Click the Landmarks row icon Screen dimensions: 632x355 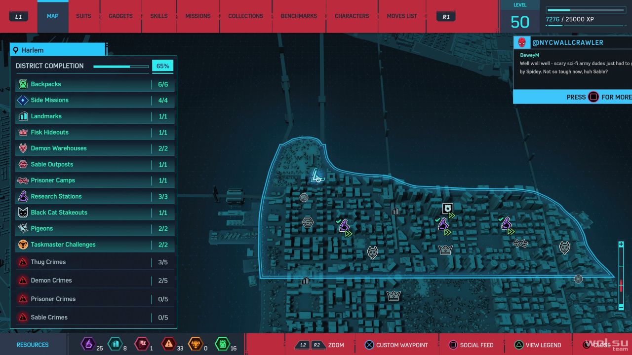point(23,116)
